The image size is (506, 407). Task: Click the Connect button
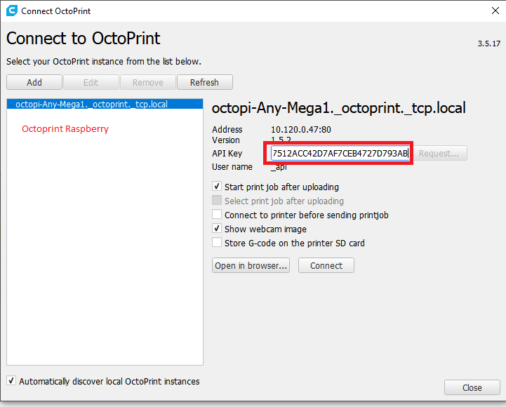coord(326,265)
